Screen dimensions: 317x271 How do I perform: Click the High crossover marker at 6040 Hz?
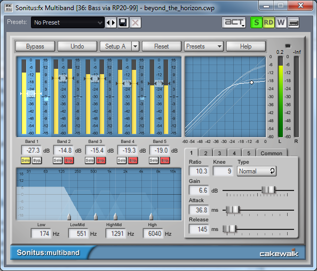pyautogui.click(x=151, y=217)
